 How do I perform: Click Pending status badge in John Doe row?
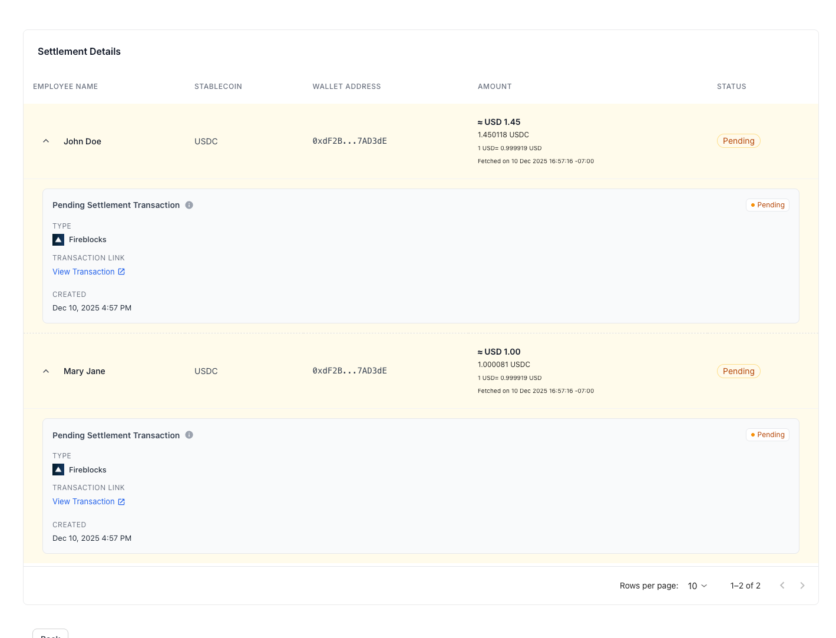(x=739, y=141)
